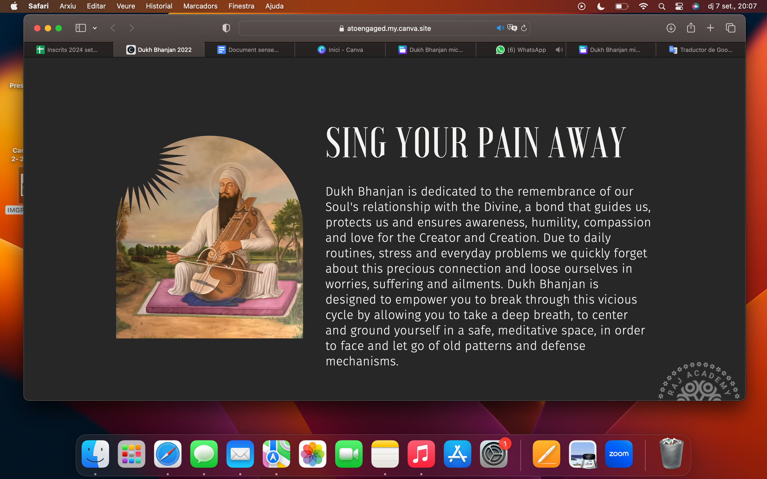767x479 pixels.
Task: Open zoom in the Dock
Action: (x=619, y=454)
